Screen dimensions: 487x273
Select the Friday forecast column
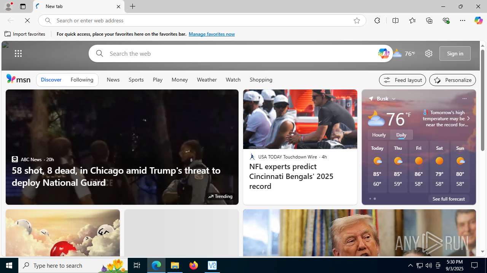tap(419, 167)
